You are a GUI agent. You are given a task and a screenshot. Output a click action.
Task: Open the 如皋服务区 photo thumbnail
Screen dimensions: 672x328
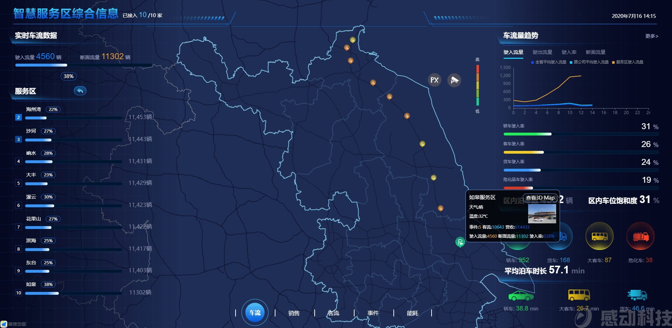point(542,214)
